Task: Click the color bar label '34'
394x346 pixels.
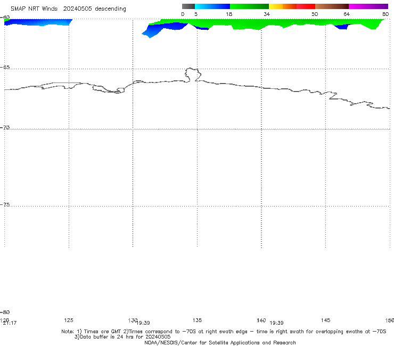Action: point(267,14)
